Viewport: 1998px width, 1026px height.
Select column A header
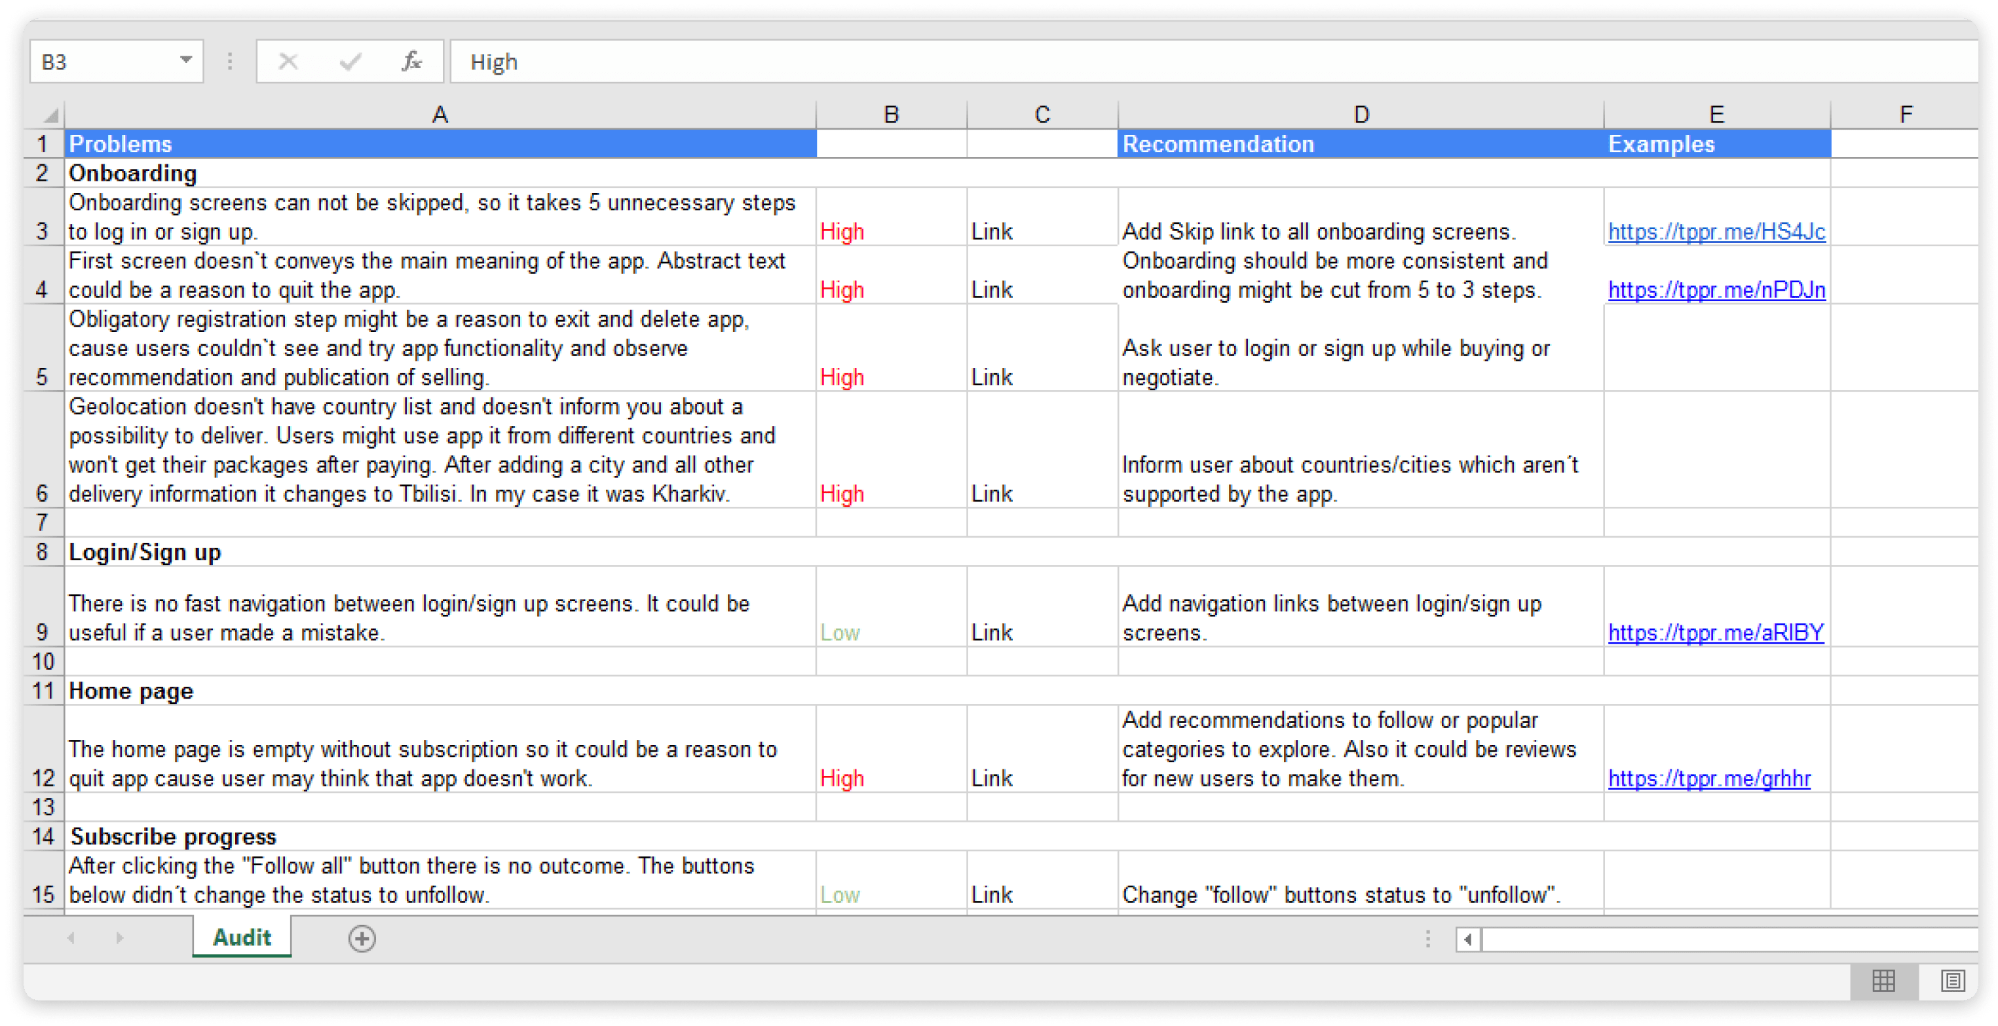point(440,115)
